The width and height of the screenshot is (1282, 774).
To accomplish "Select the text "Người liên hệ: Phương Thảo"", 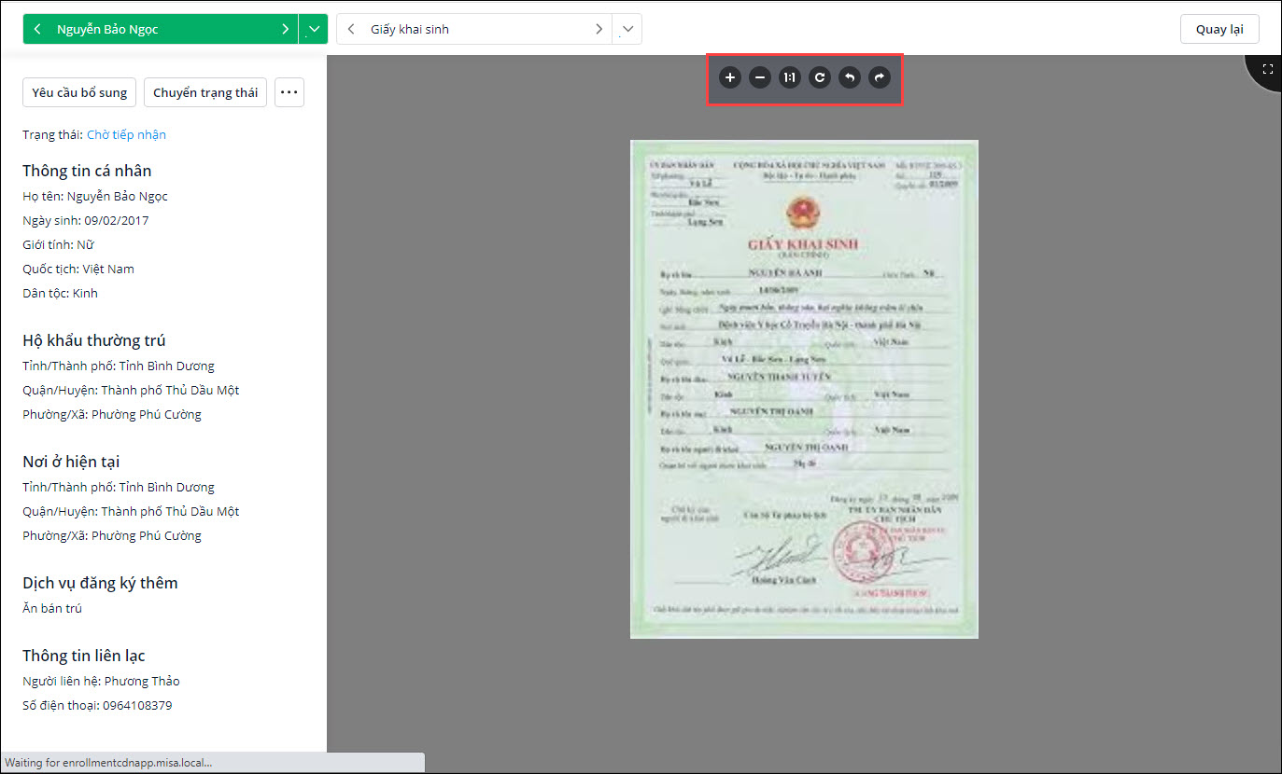I will 101,681.
